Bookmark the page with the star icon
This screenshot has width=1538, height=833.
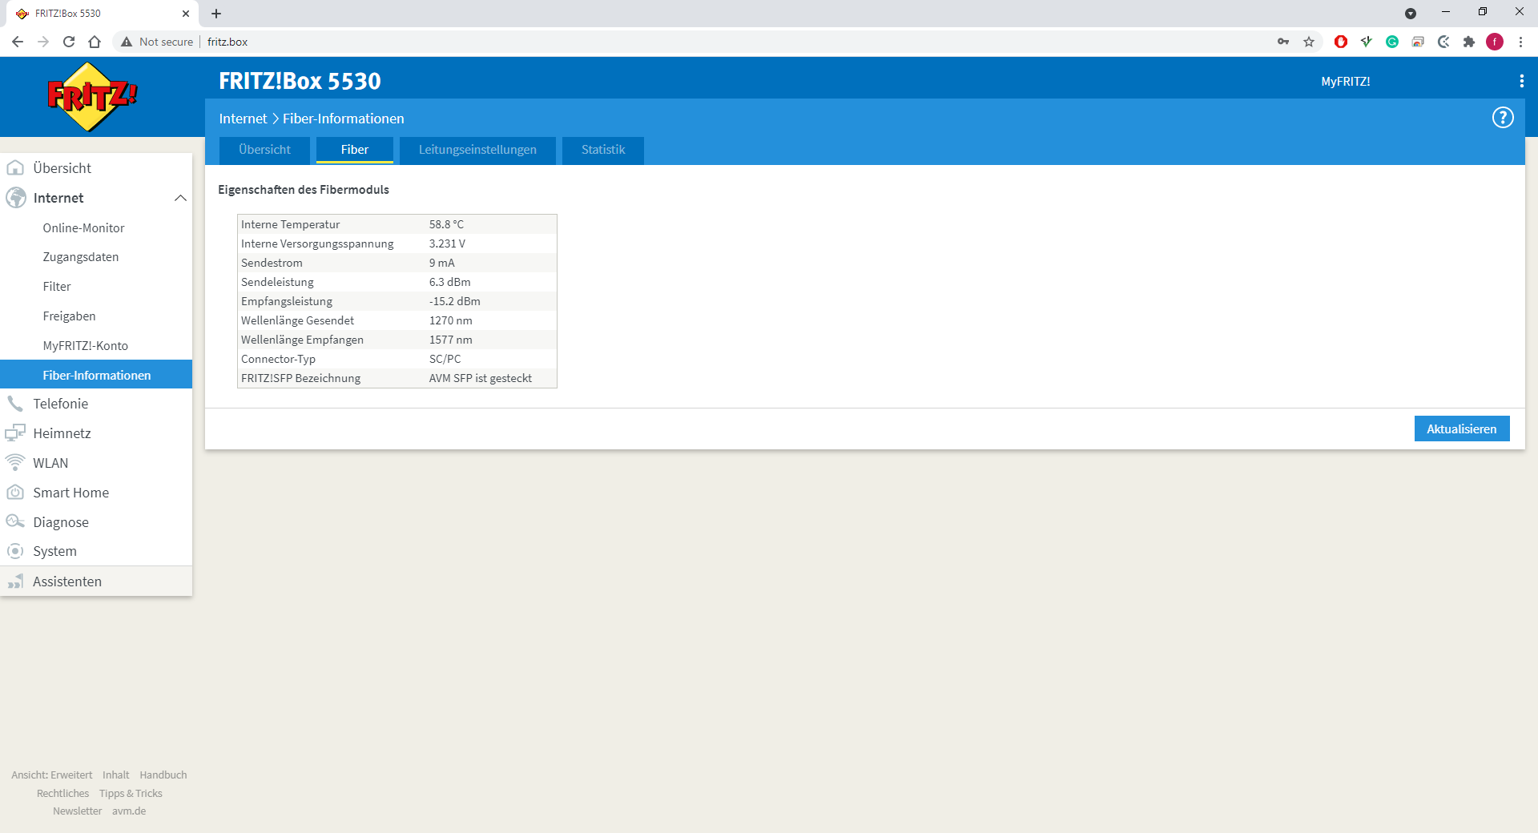click(1309, 42)
